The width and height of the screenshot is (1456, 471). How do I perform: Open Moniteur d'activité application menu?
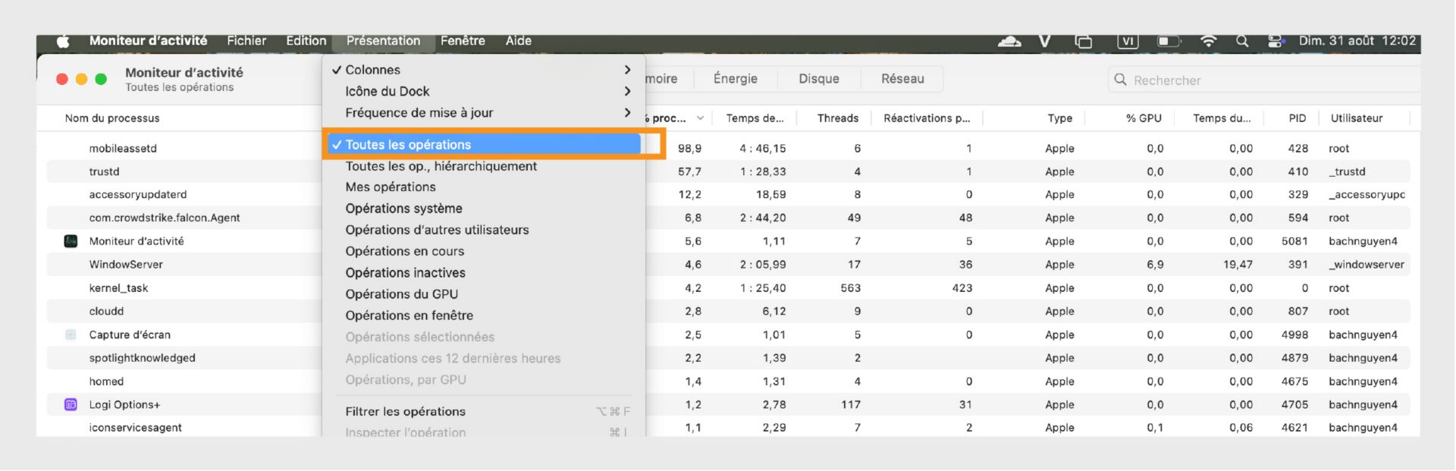pos(148,41)
